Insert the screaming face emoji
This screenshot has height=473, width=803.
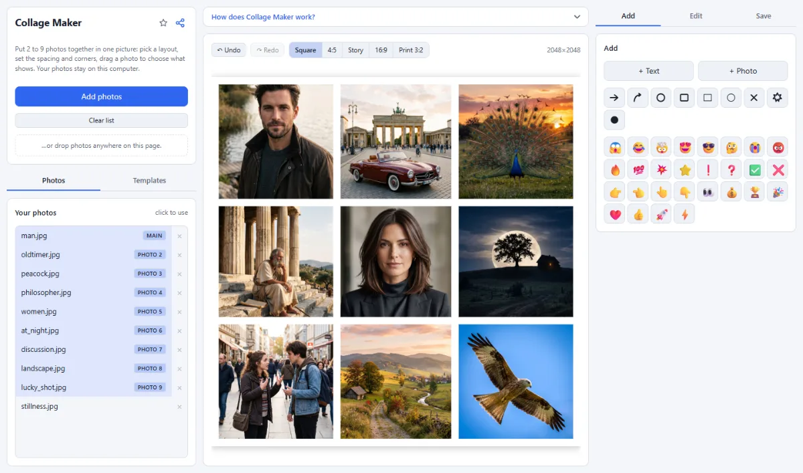pos(614,147)
